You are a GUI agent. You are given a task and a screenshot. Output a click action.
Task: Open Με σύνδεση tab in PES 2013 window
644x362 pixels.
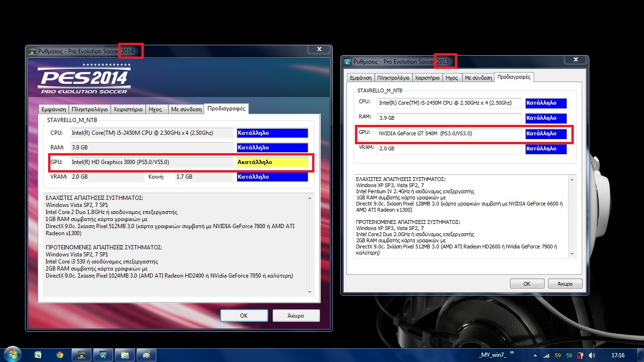tap(478, 78)
